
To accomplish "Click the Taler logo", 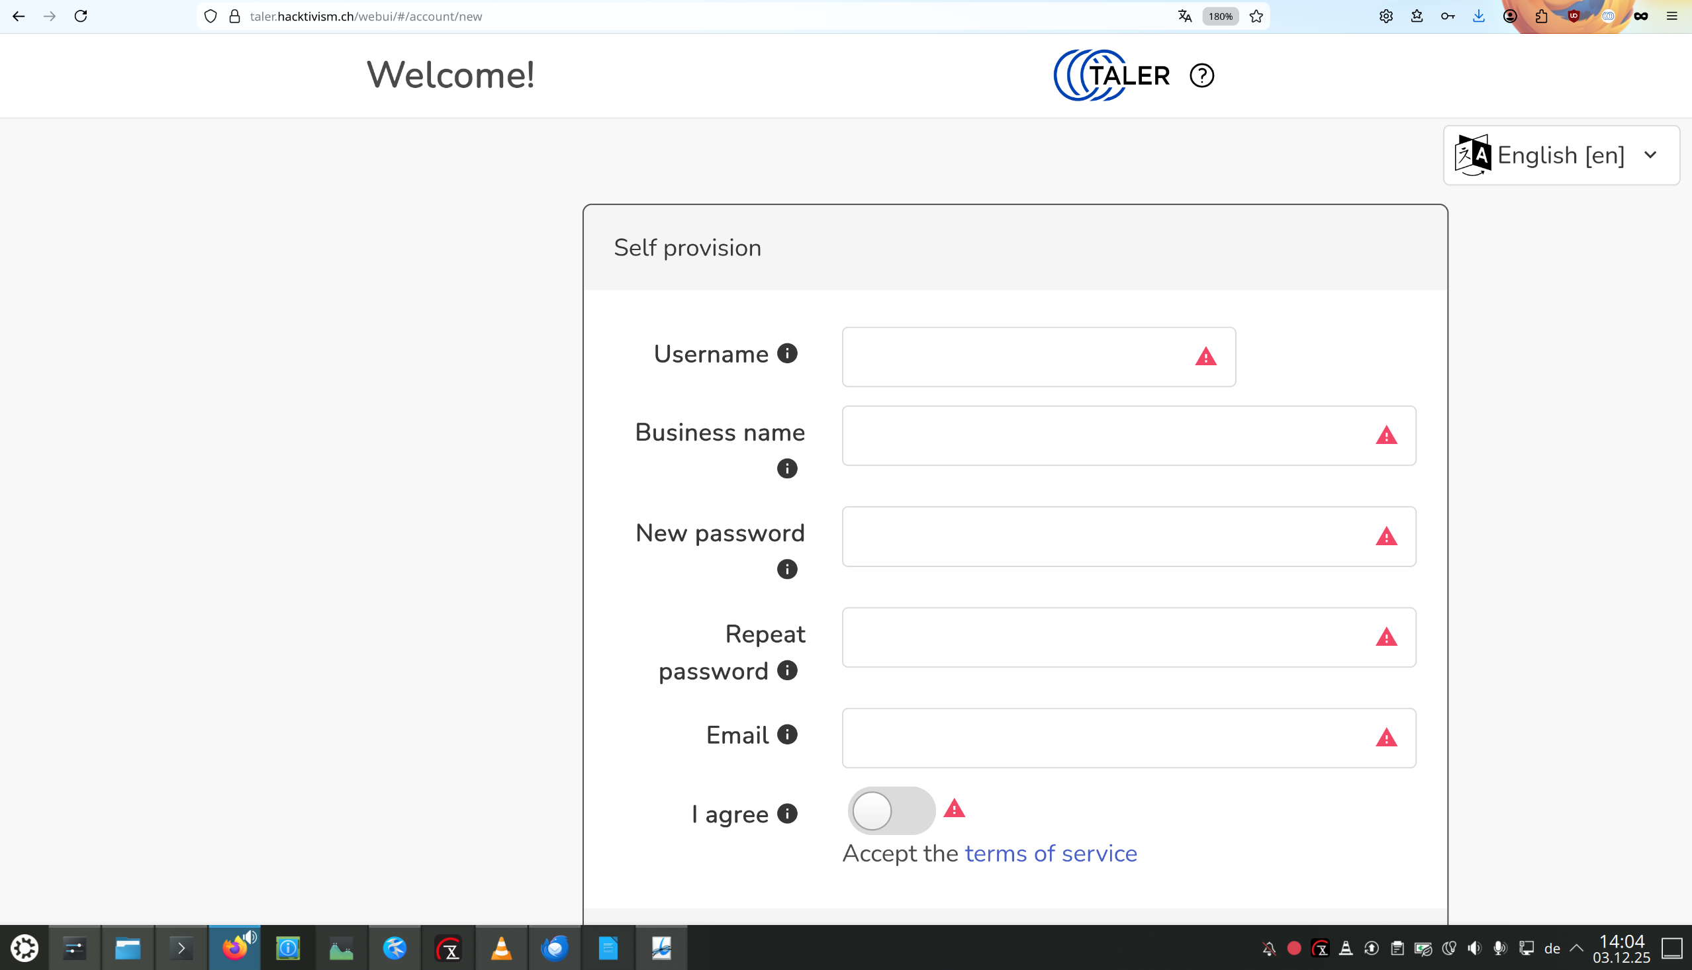I will [x=1111, y=75].
